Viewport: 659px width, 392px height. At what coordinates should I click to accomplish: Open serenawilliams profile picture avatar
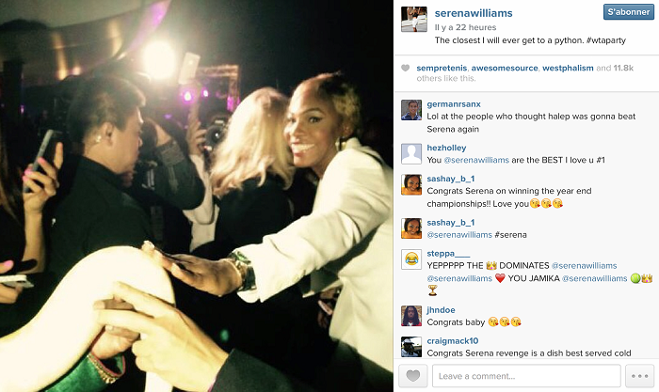click(x=414, y=20)
